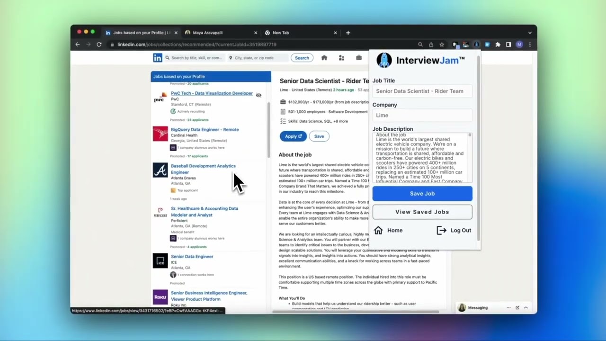This screenshot has width=606, height=341.
Task: Close the Maya Aravapalli tab
Action: pos(256,33)
